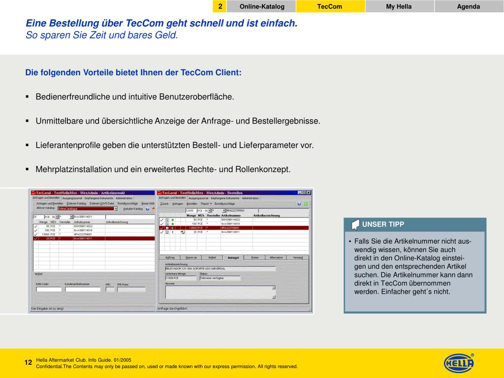Switch to the Preise tab
The height and width of the screenshot is (378, 504).
(x=255, y=257)
